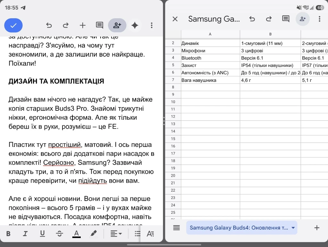
Task: Select cell 'Захист'
Action: tap(210, 65)
